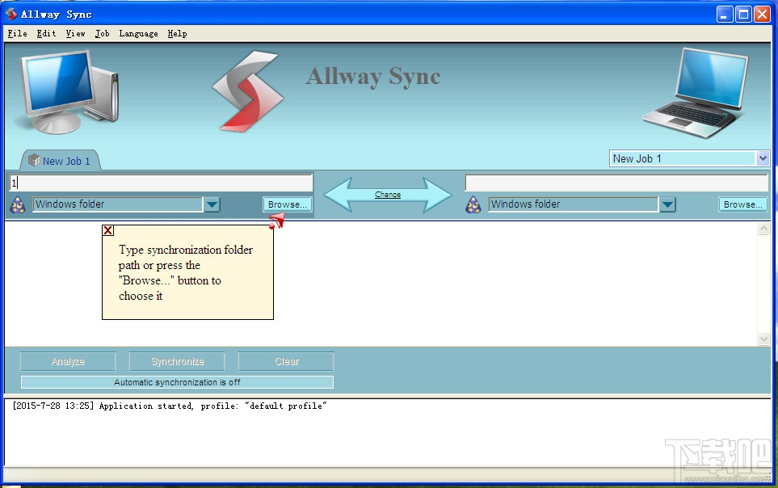Click the right folder path input field
The height and width of the screenshot is (488, 778).
616,183
